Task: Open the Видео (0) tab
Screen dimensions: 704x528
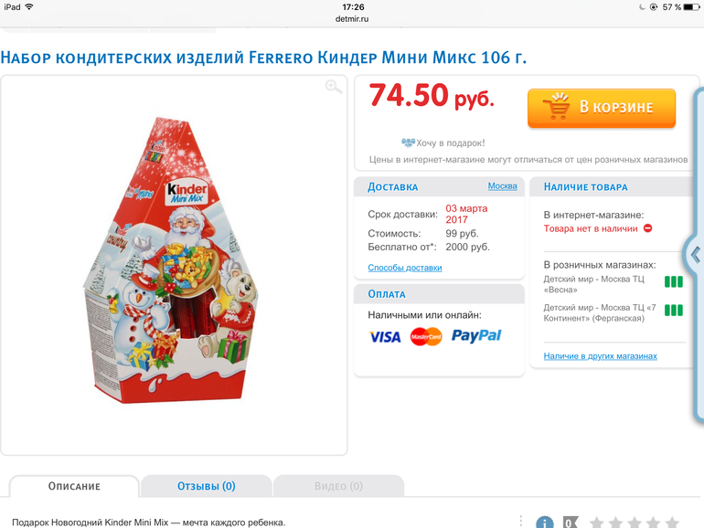Action: point(338,486)
